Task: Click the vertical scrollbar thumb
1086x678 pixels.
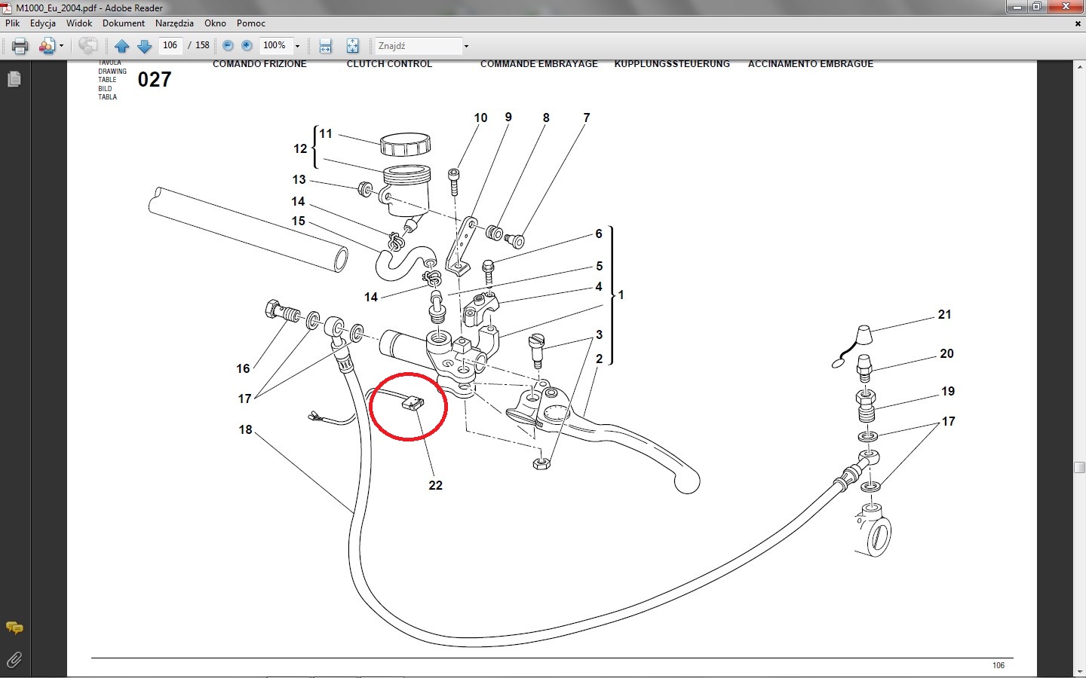Action: [1079, 467]
